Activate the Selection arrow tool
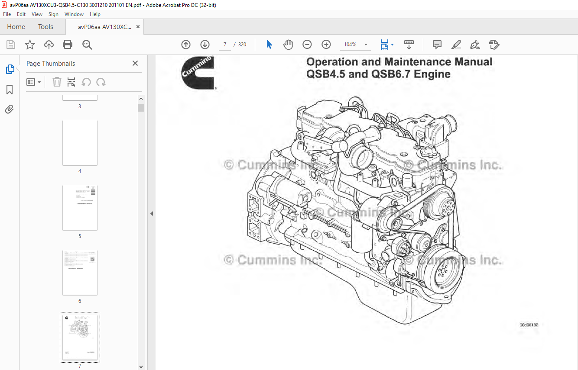Image resolution: width=578 pixels, height=370 pixels. pos(269,45)
